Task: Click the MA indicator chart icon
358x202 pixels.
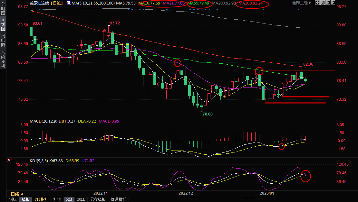Action: (x=69, y=3)
